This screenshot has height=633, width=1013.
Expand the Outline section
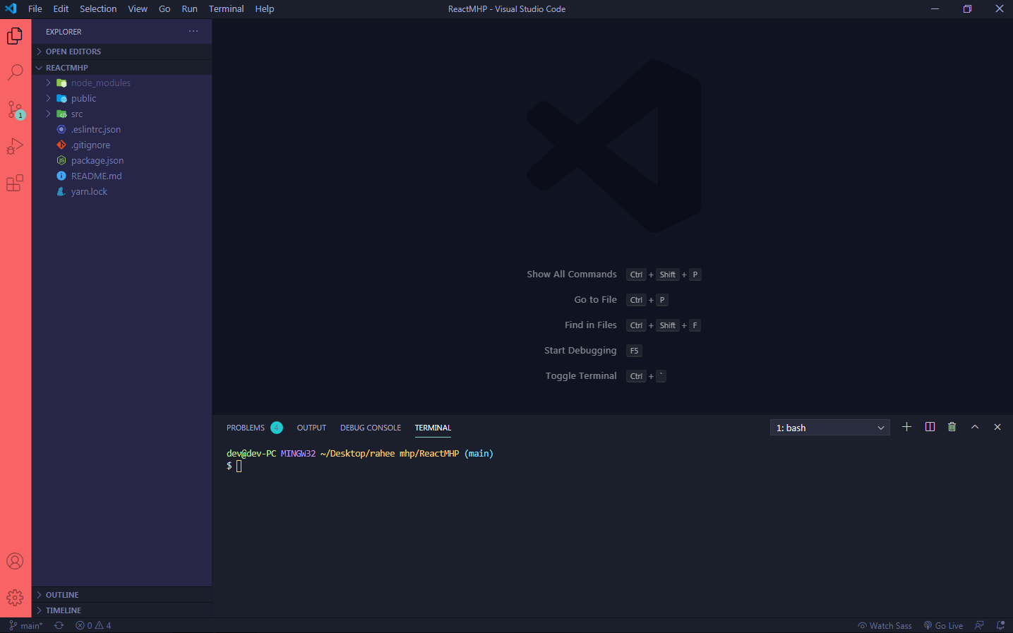click(x=121, y=595)
